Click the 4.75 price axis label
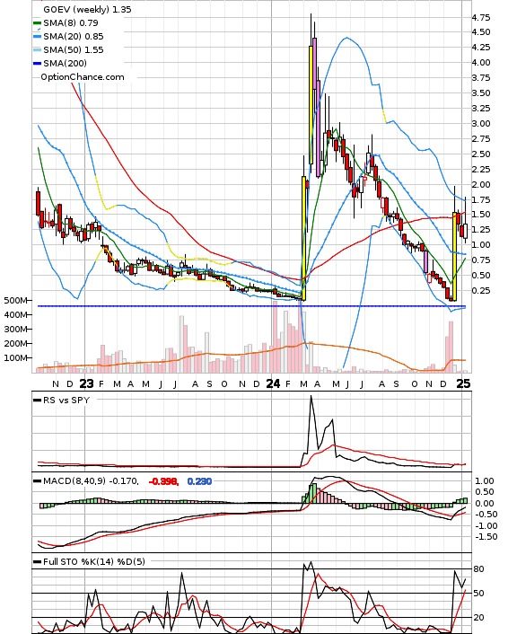This screenshot has height=634, width=508. [x=481, y=17]
